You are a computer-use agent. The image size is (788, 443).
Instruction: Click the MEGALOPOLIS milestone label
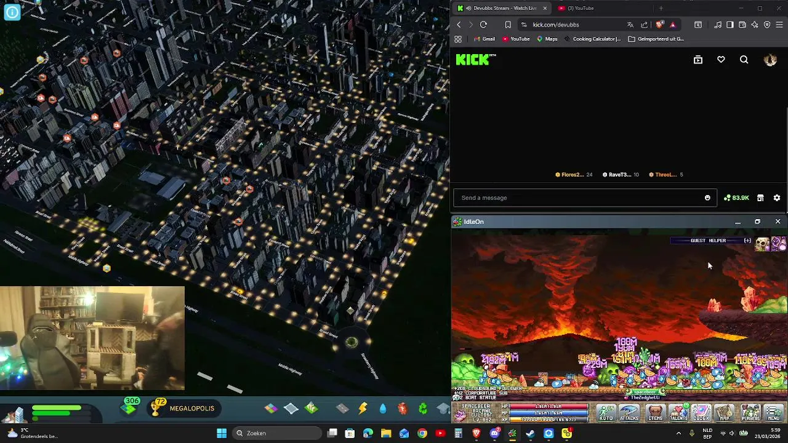point(192,409)
